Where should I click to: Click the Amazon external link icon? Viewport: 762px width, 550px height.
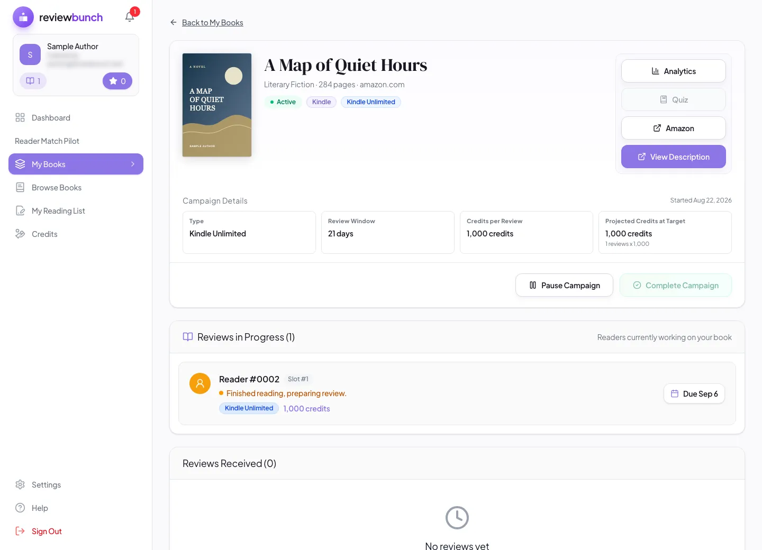click(657, 128)
